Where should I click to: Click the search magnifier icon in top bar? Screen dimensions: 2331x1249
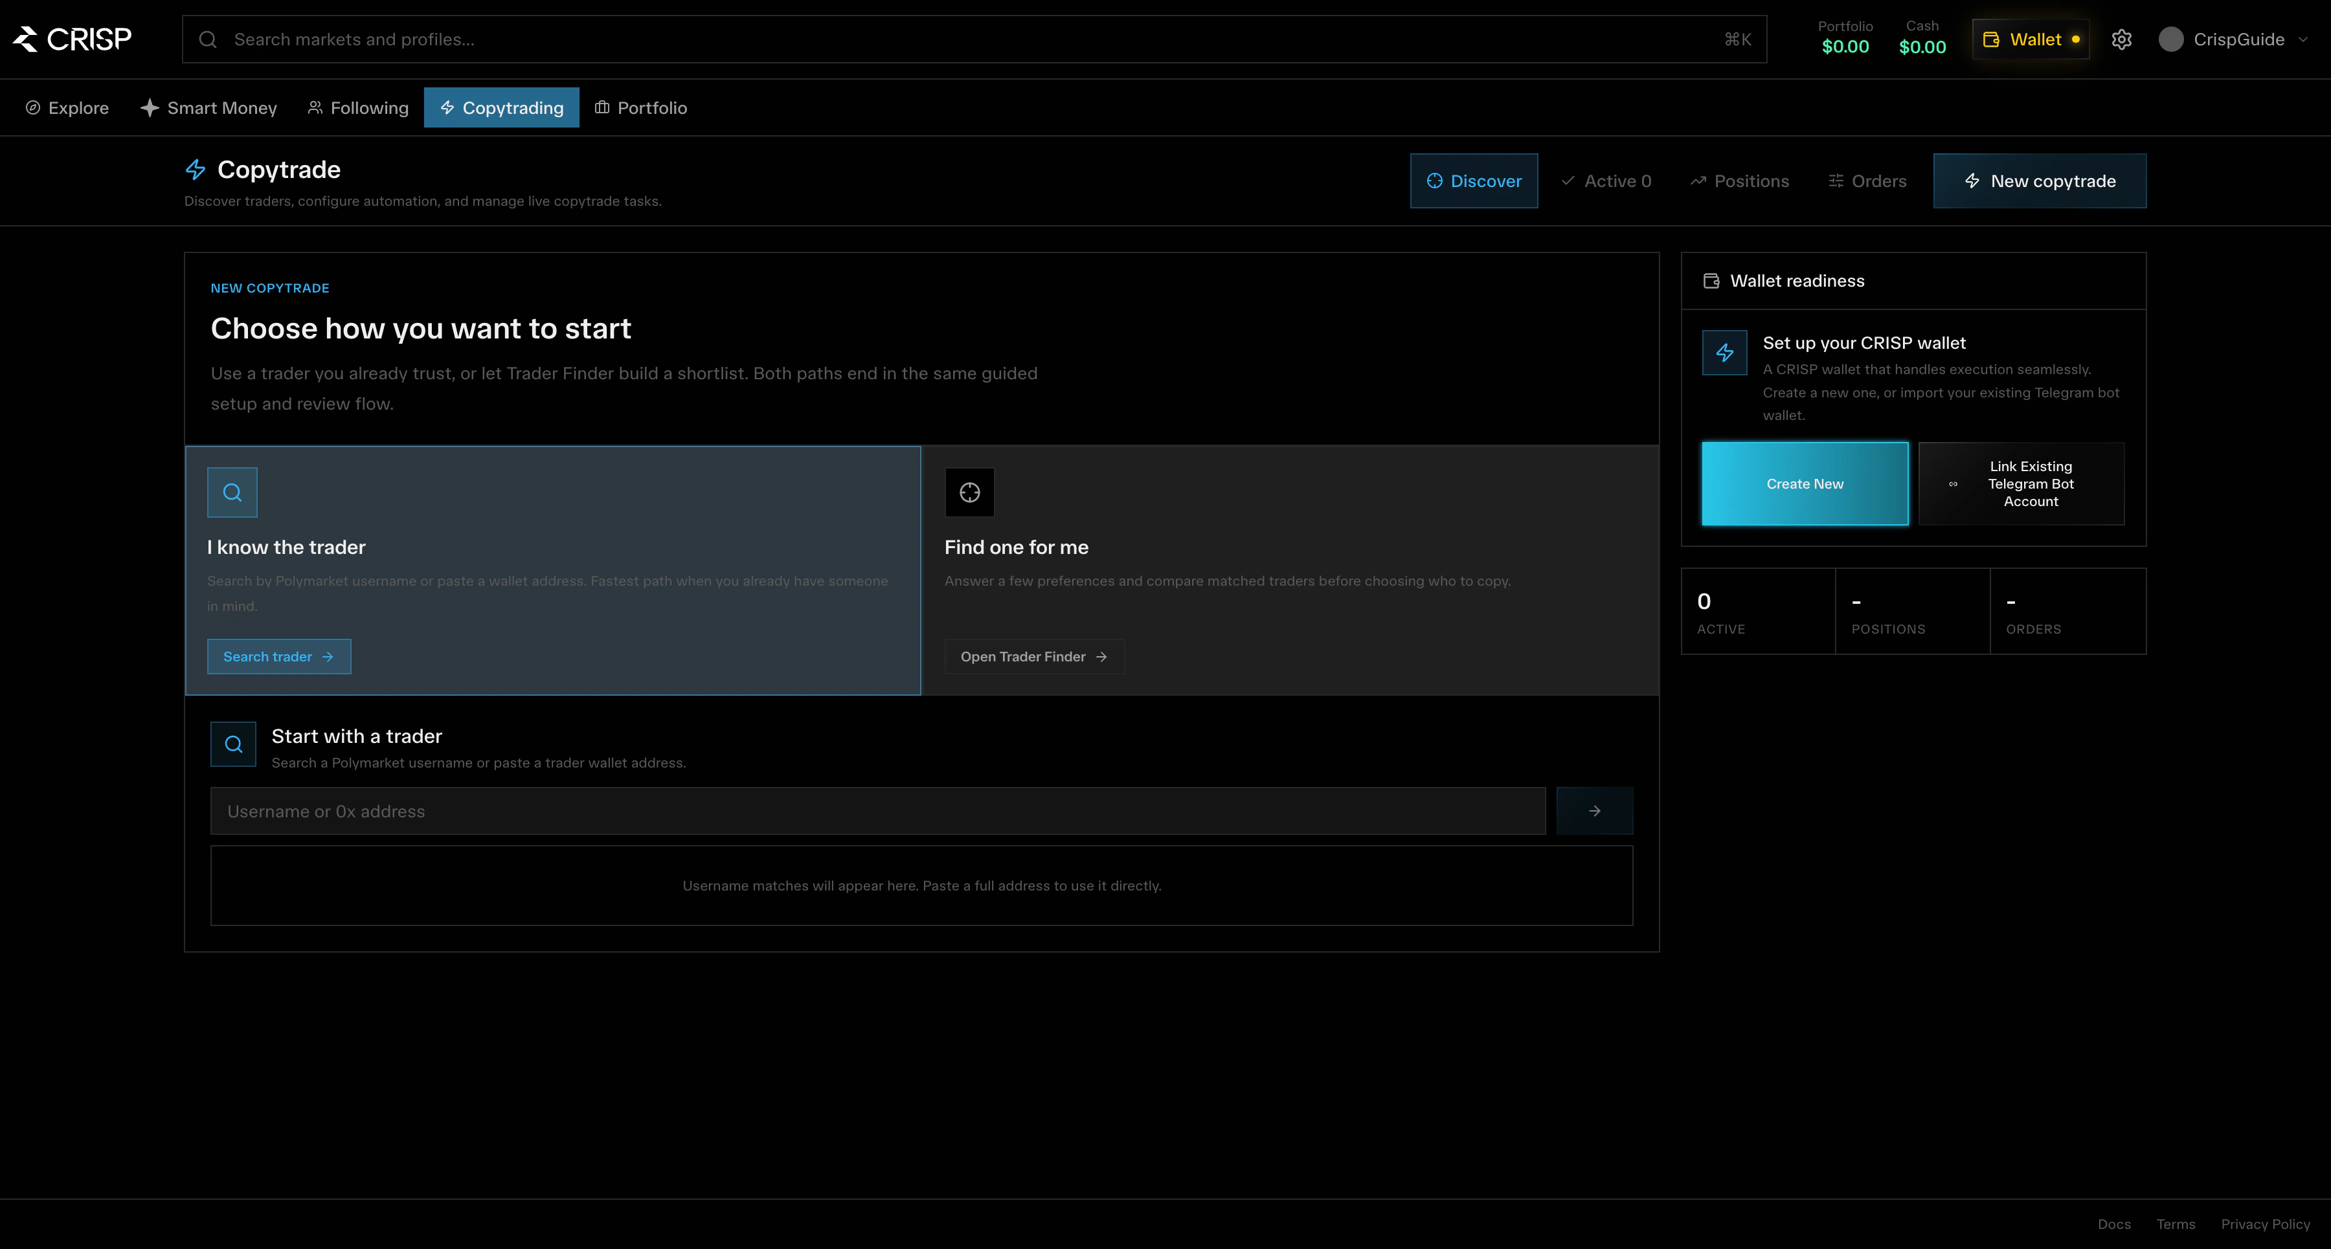(208, 39)
